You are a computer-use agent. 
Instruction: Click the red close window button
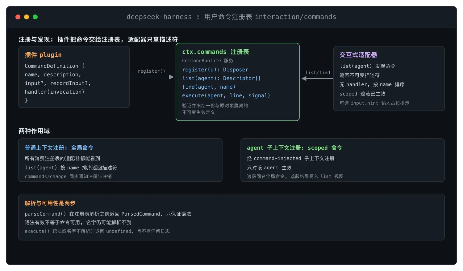tap(18, 17)
